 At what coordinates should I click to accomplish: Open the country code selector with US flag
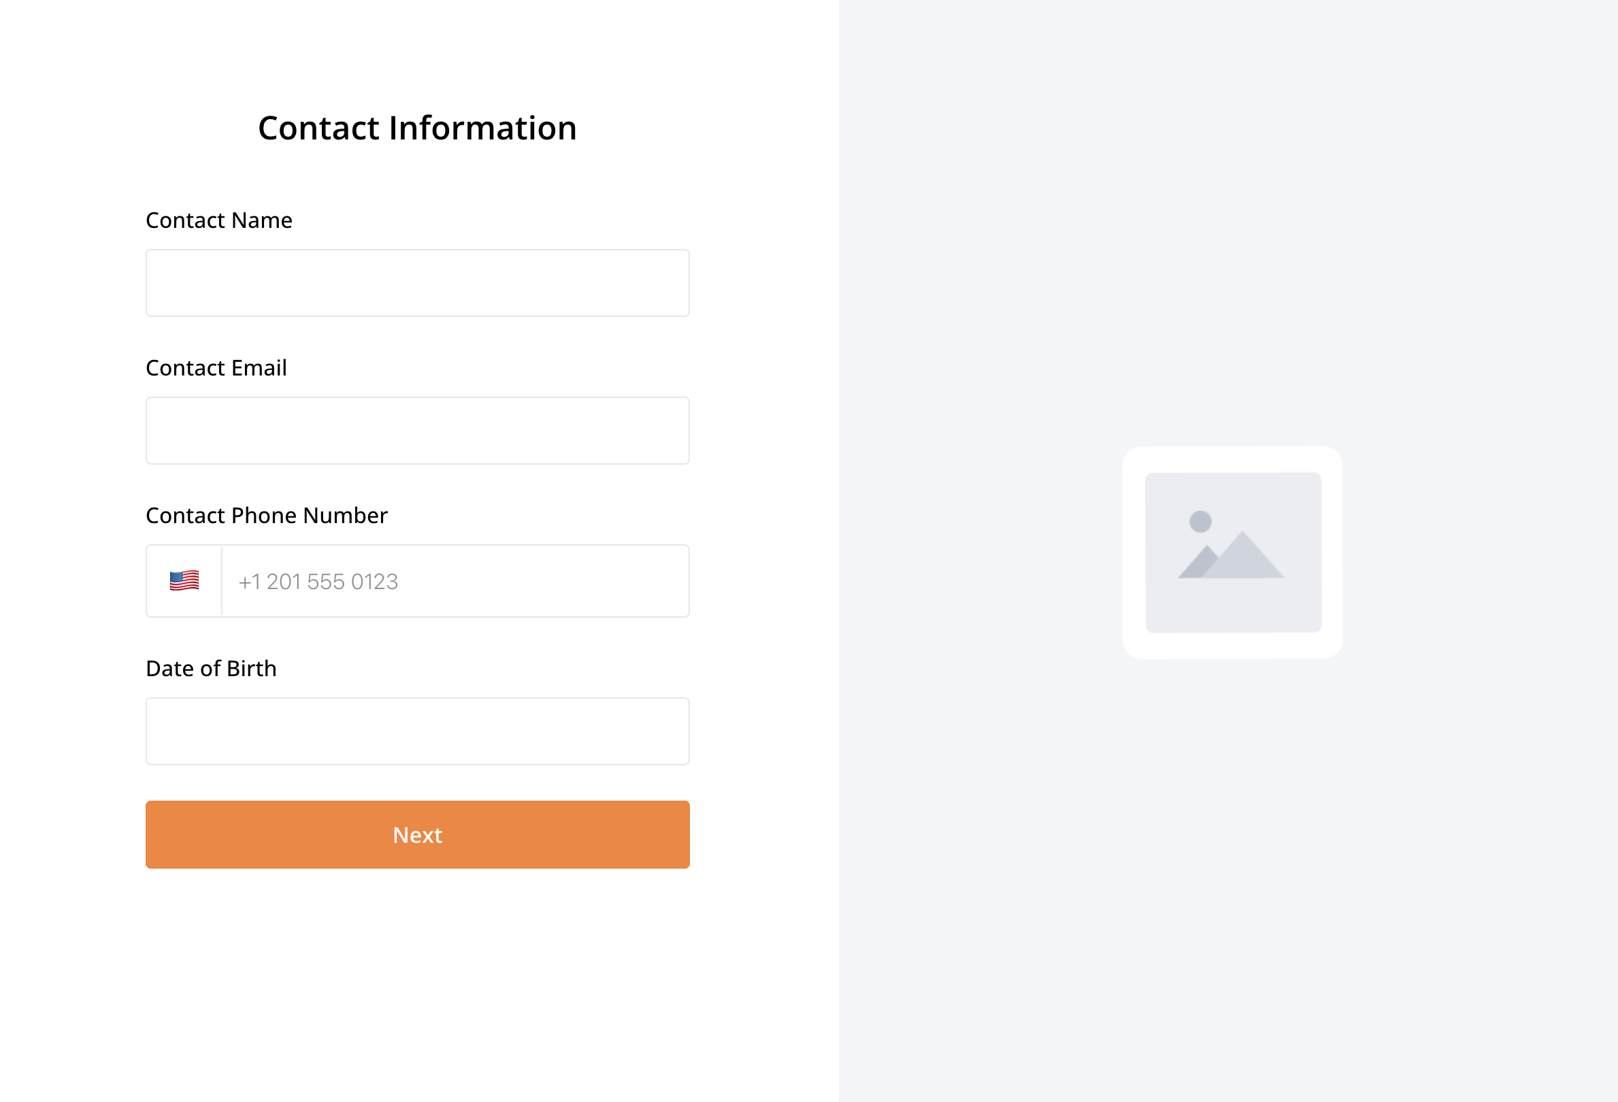[183, 580]
